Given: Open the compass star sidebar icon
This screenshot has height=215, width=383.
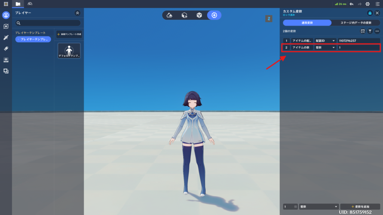Looking at the screenshot, I should click(6, 27).
